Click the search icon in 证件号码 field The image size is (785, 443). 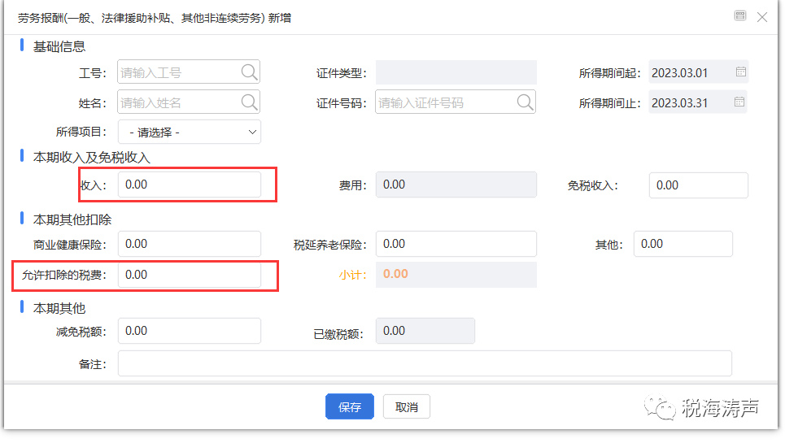pyautogui.click(x=525, y=102)
